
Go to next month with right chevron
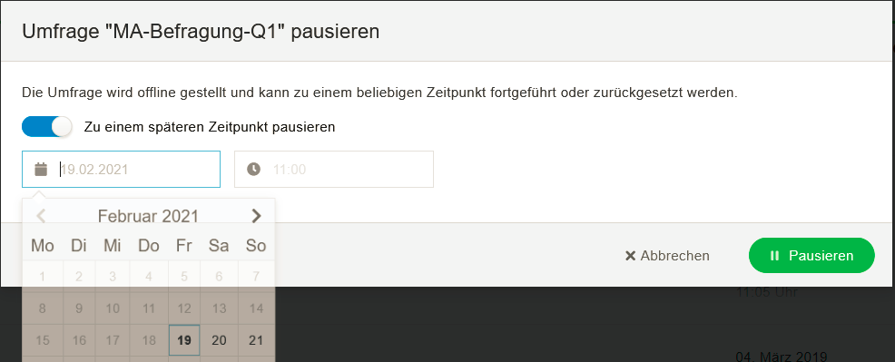(x=256, y=216)
